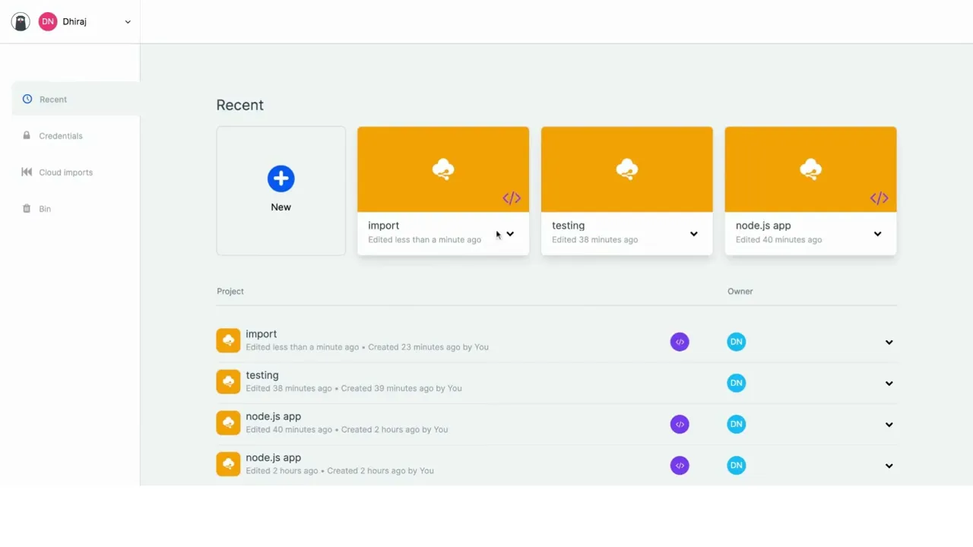The height and width of the screenshot is (547, 973).
Task: Open the testing project card thumbnail
Action: 627,169
